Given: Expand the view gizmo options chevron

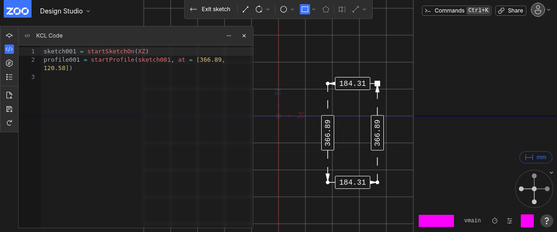Looking at the screenshot, I should [x=551, y=173].
